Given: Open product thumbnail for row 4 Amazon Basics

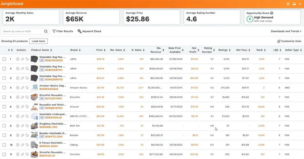Looking at the screenshot, I should (x=34, y=88).
